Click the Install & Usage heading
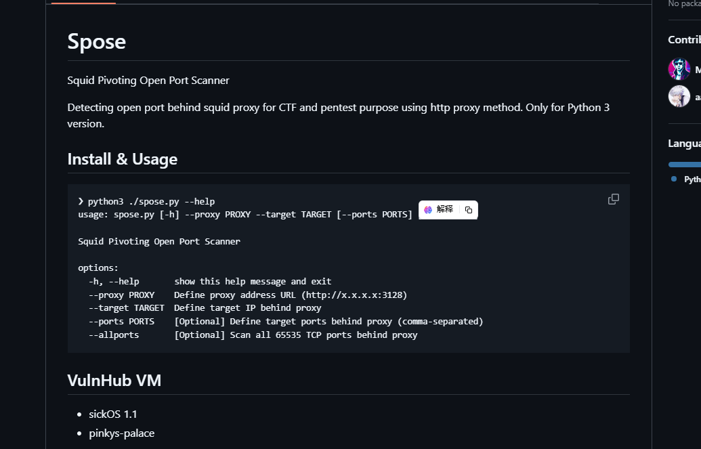This screenshot has height=449, width=701. [123, 159]
